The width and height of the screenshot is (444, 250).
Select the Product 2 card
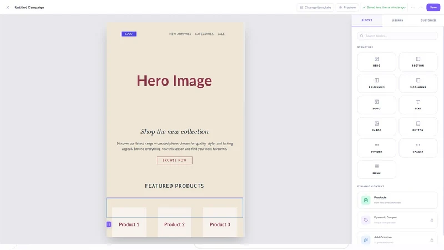(x=174, y=223)
